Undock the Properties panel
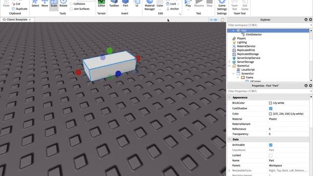 point(306,86)
